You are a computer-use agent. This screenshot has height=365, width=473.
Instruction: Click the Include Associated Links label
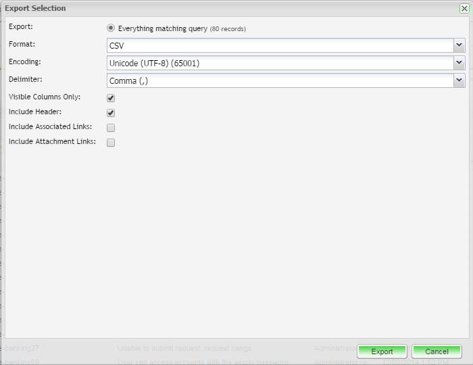[51, 127]
